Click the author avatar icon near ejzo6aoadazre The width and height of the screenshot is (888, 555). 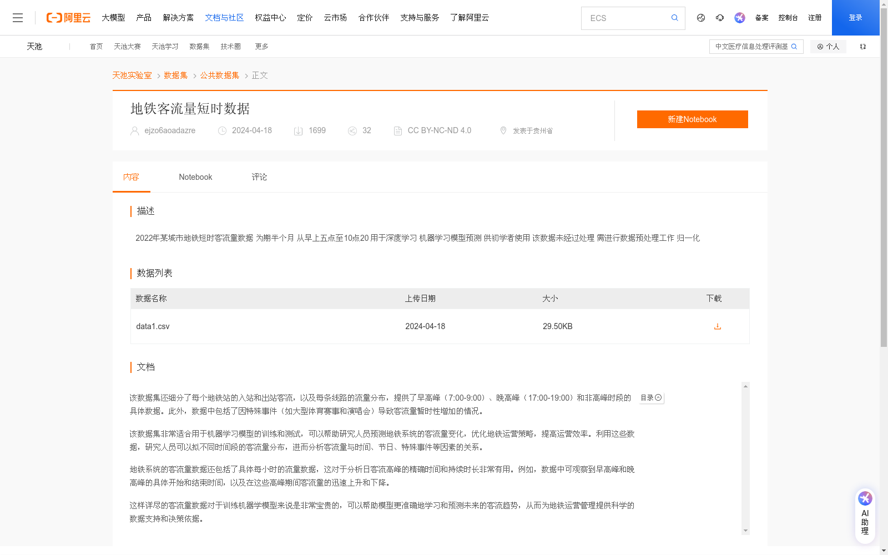pyautogui.click(x=134, y=131)
